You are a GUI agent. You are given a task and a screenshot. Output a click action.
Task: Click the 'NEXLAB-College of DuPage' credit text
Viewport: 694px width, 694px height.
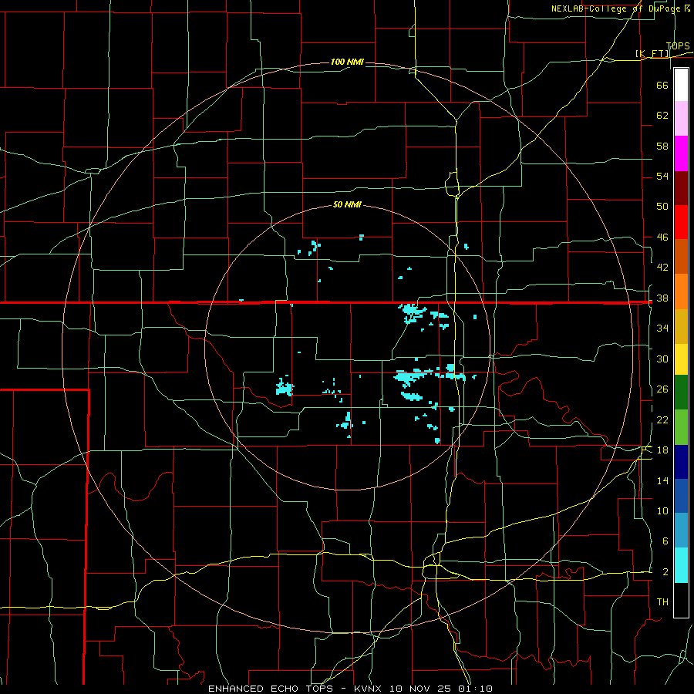(616, 8)
